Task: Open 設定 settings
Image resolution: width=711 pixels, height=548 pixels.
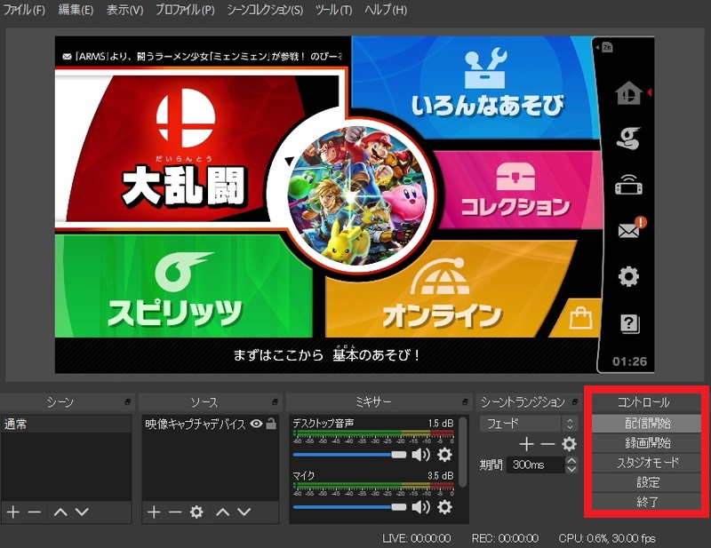Action: pos(647,482)
